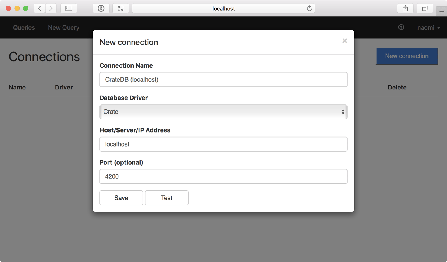
Task: Click the browser forward arrow
Action: (x=51, y=8)
